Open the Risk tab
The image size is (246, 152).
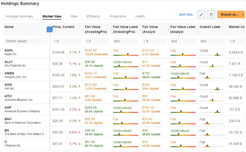click(74, 16)
